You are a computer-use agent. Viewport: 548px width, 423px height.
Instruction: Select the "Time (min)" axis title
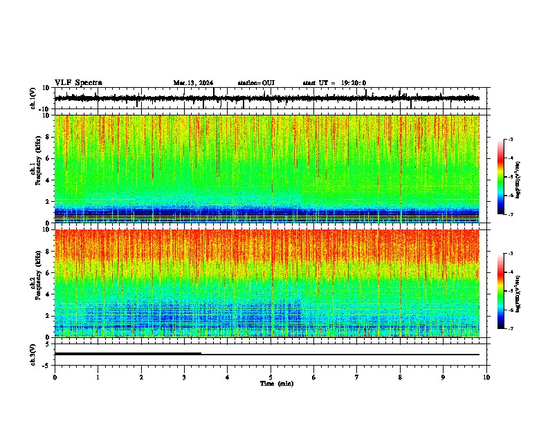[277, 384]
